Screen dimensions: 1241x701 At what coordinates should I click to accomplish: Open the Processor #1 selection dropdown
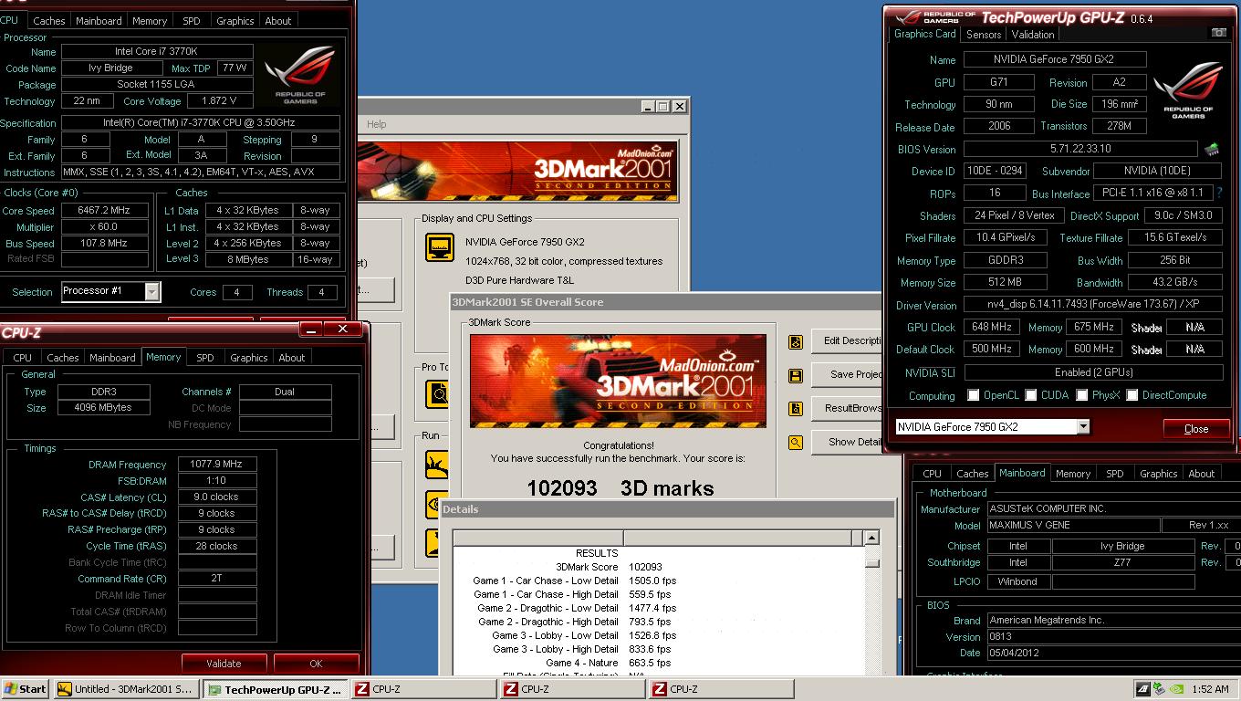point(152,292)
